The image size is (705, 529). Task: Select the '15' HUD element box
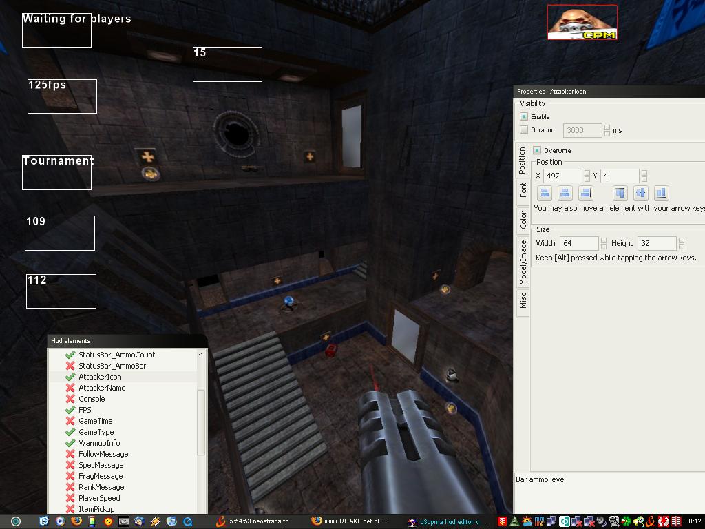pos(227,64)
